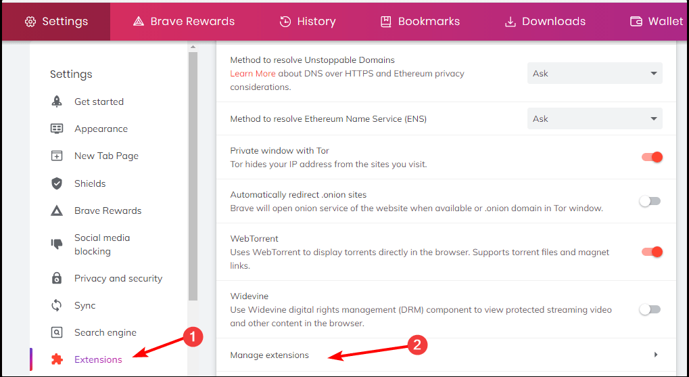Select Search engine in the sidebar
This screenshot has height=377, width=689.
pyautogui.click(x=105, y=332)
